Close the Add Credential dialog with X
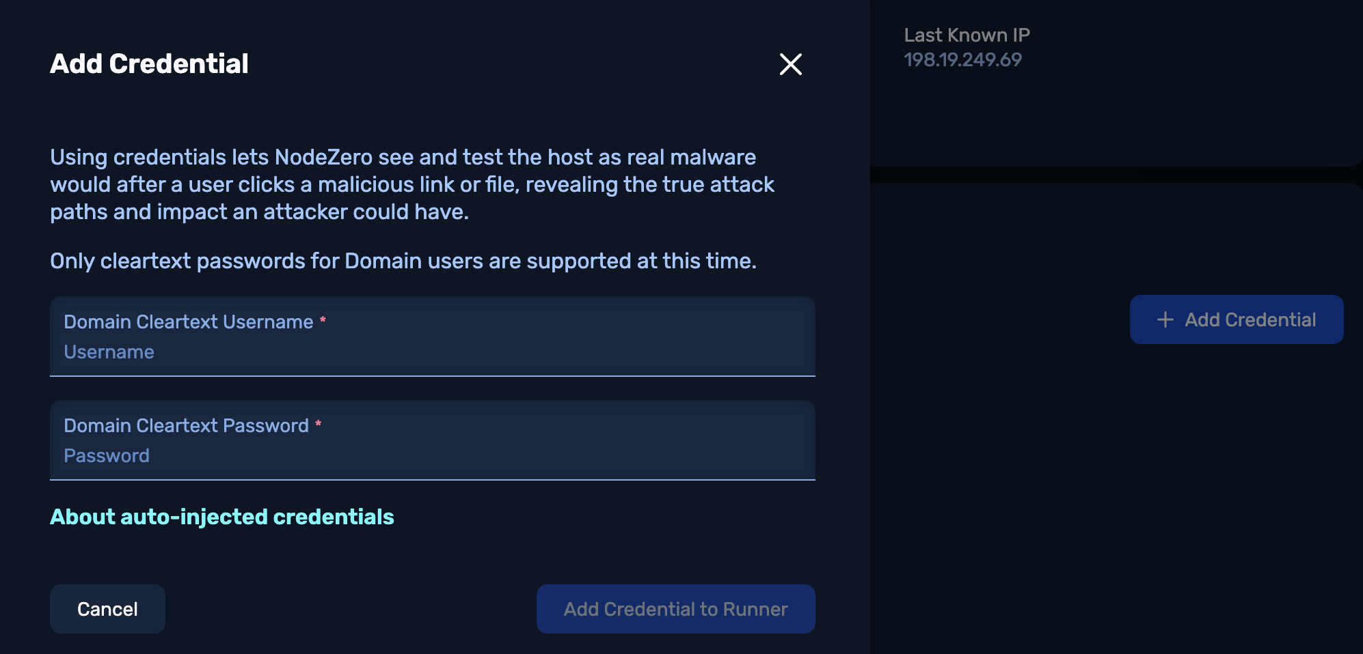 (x=790, y=64)
